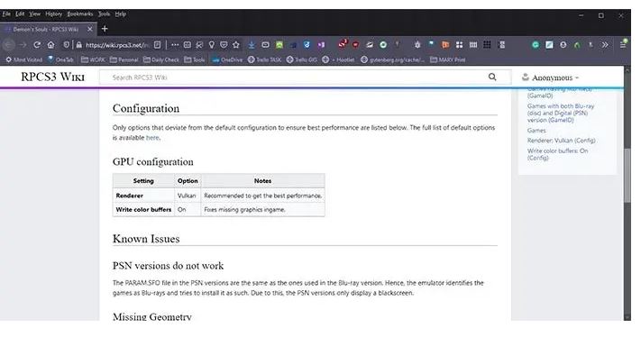The image size is (641, 337).
Task: Open the Hootlet bookmark
Action: click(x=338, y=59)
